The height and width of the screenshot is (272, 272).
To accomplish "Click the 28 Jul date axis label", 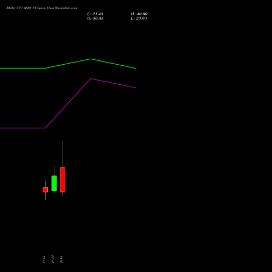I will pos(53,259).
